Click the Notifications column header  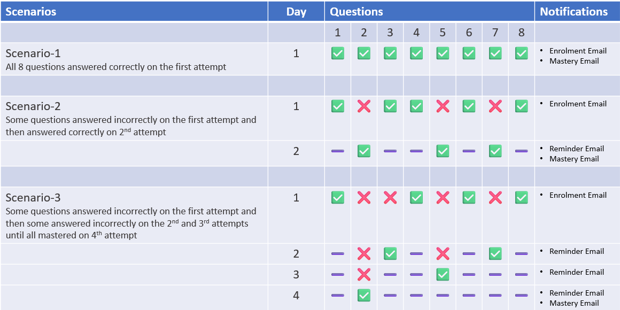(573, 12)
